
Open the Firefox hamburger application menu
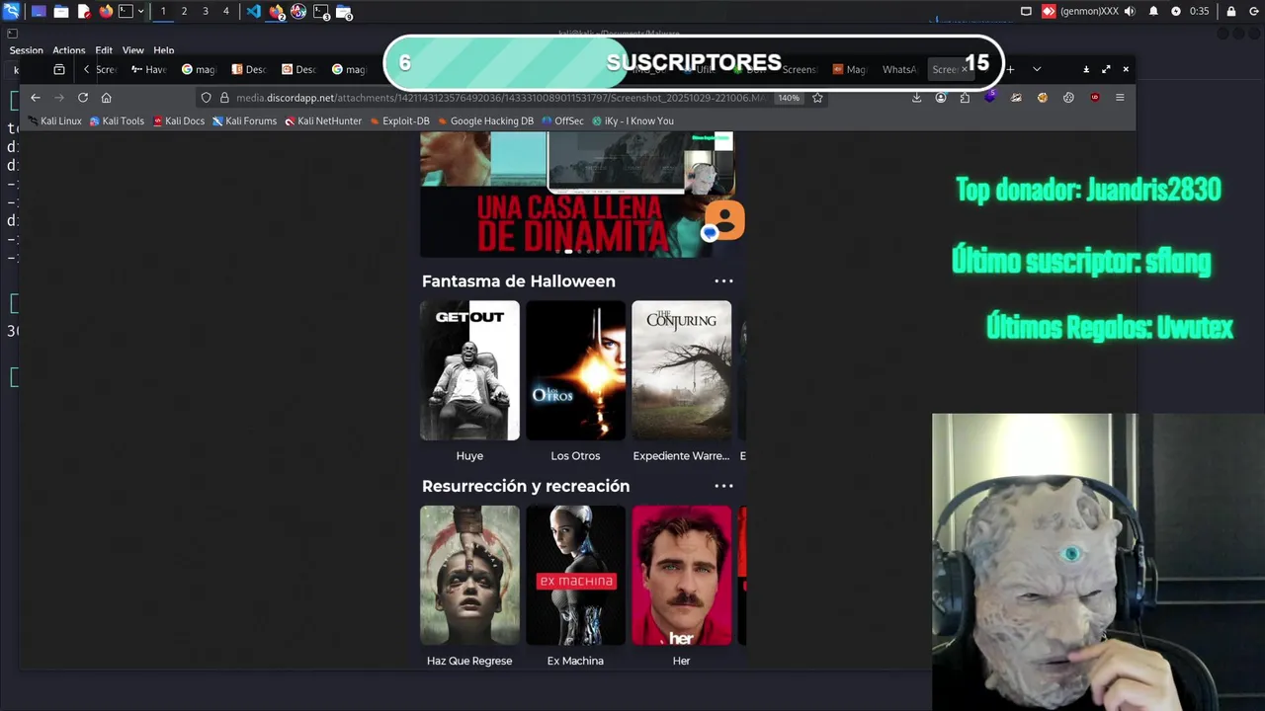[x=1120, y=98]
